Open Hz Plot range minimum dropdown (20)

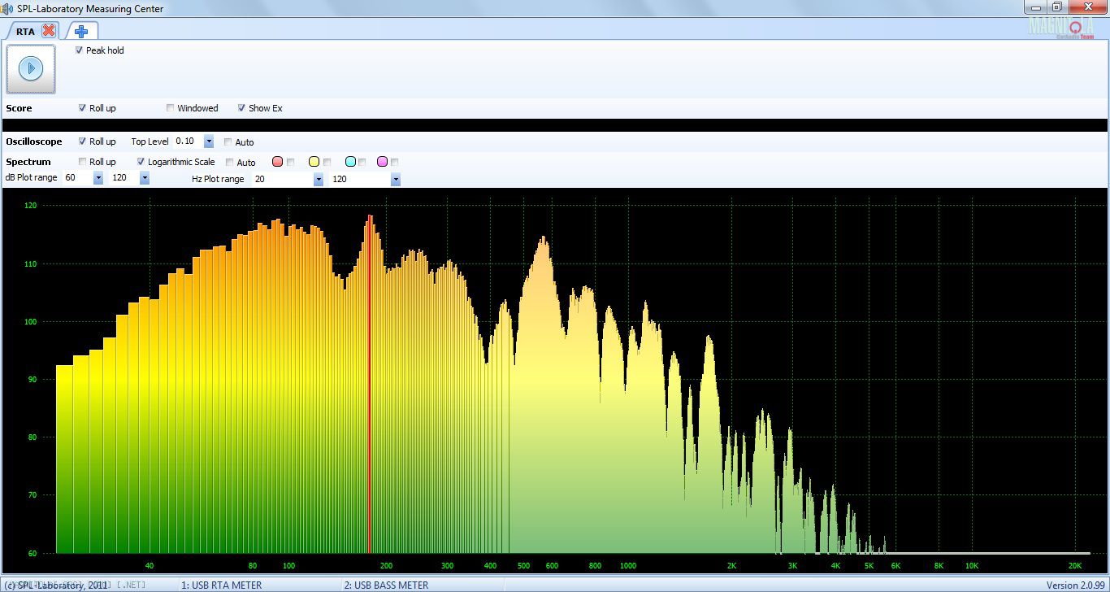coord(319,179)
